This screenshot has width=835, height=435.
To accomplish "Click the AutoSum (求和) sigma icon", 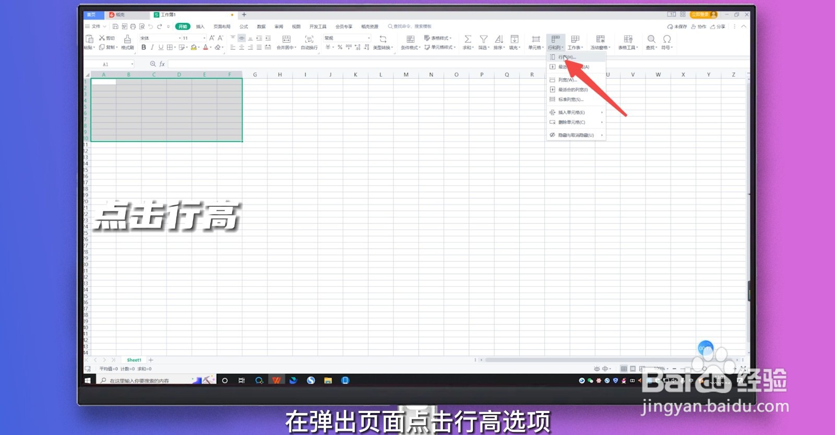I will click(x=468, y=39).
